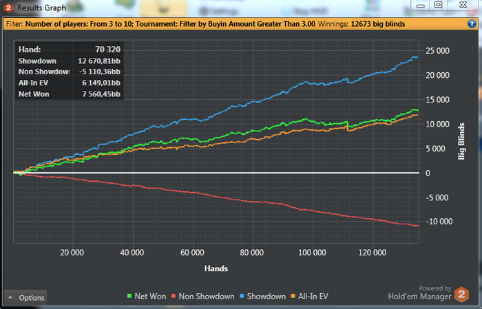Toggle the Non Showdown legend entry
Screen dimensions: 482x309
click(202, 297)
